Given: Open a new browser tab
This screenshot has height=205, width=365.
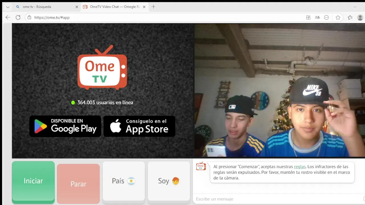Looking at the screenshot, I should point(153,7).
